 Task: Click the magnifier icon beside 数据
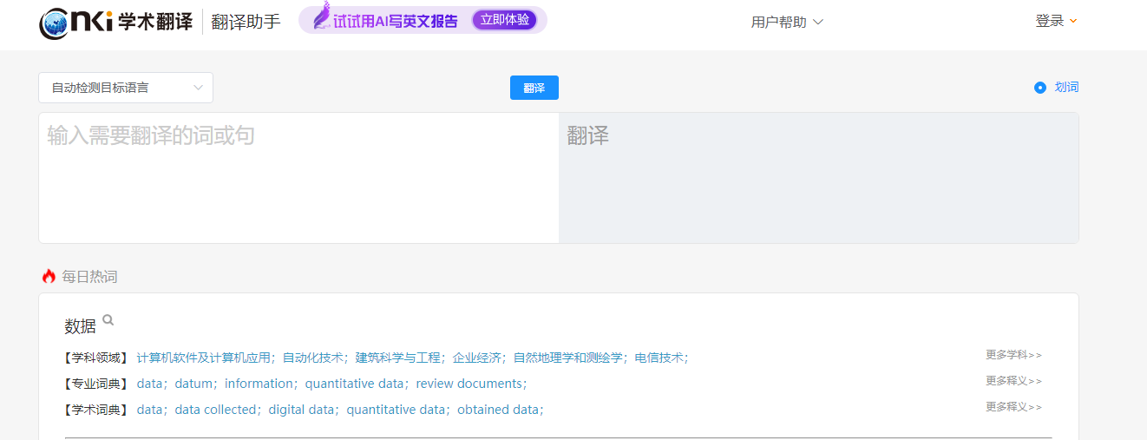[x=108, y=320]
